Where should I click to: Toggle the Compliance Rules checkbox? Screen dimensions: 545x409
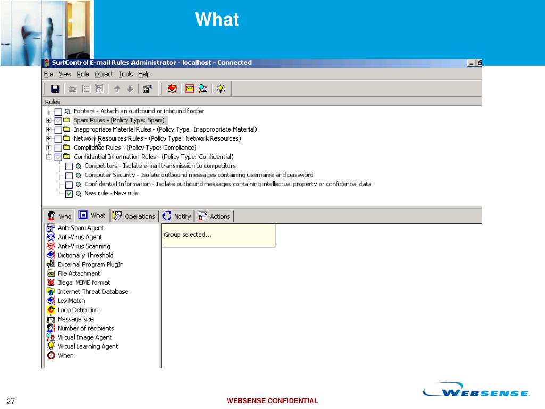tap(59, 148)
